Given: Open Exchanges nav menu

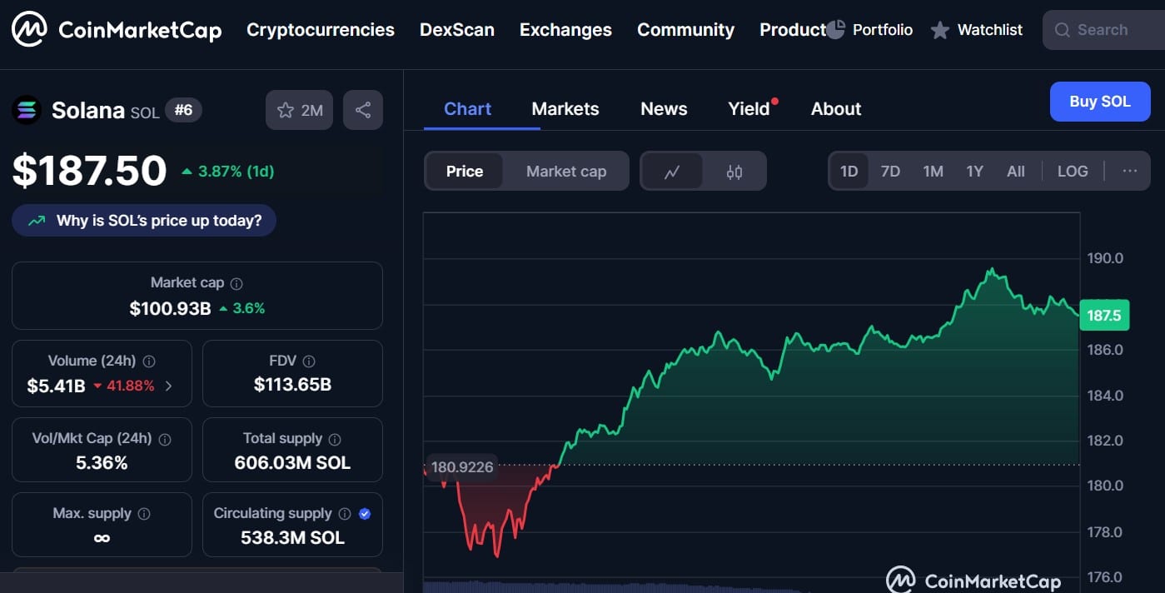Looking at the screenshot, I should point(565,30).
